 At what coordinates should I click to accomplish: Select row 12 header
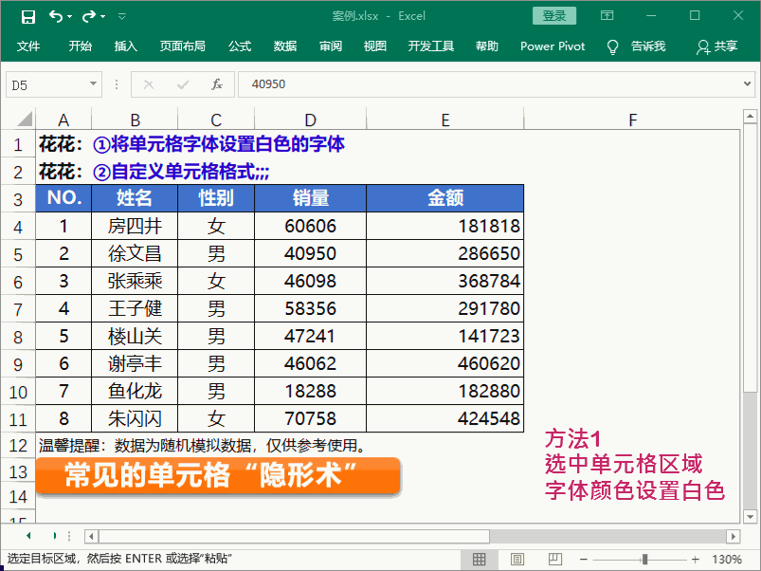(18, 446)
